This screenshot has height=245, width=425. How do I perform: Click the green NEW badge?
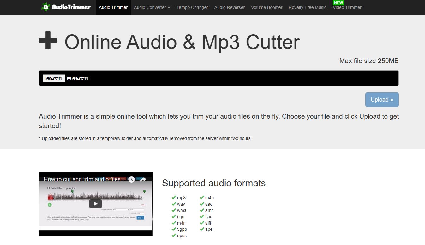coord(338,3)
